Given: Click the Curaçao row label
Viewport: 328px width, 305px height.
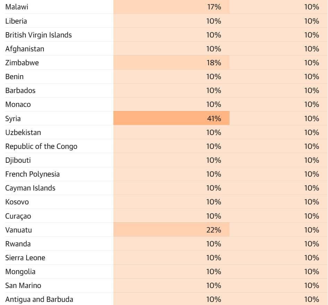Looking at the screenshot, I should point(18,216).
